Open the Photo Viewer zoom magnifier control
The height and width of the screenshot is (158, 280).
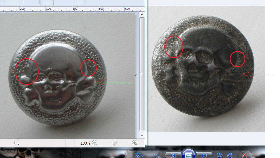139,155
